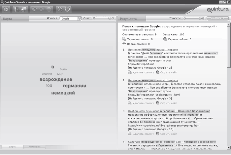Image resolution: width=231 pixels, height=155 pixels.
Task: Click the open/import file toolbar icon
Action: [x=16, y=10]
